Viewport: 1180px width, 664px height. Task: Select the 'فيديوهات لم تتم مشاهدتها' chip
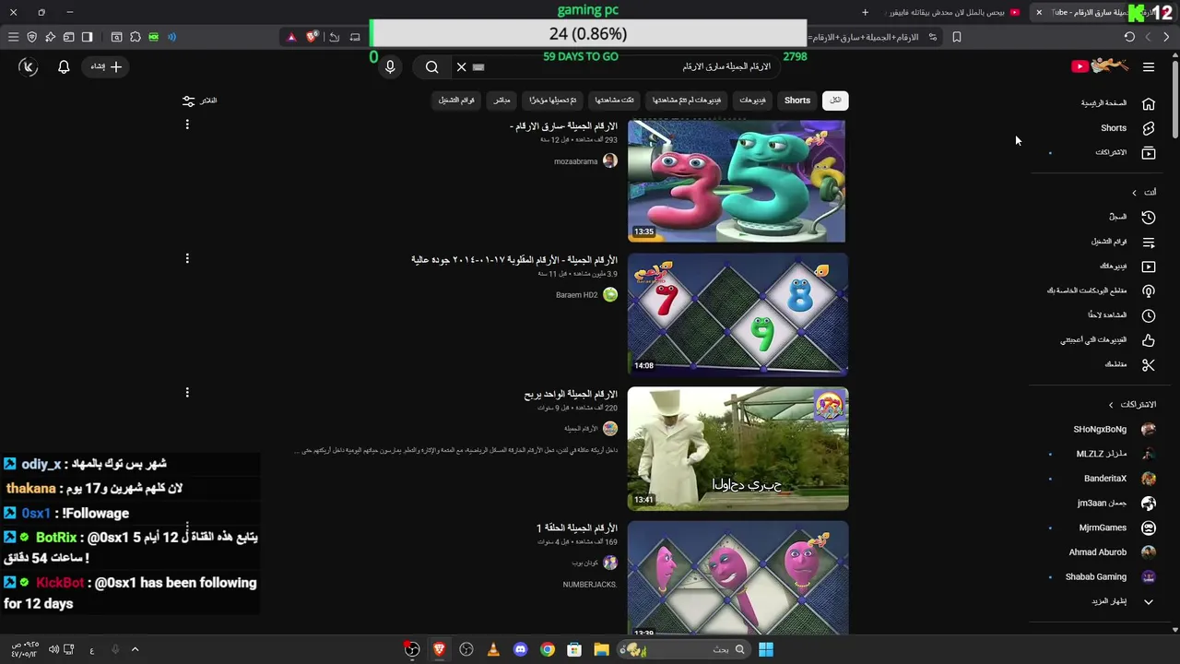(687, 101)
